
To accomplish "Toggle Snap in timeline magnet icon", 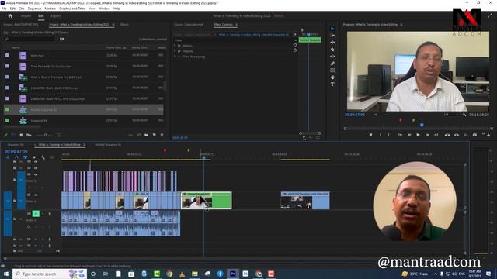I will pos(16,157).
